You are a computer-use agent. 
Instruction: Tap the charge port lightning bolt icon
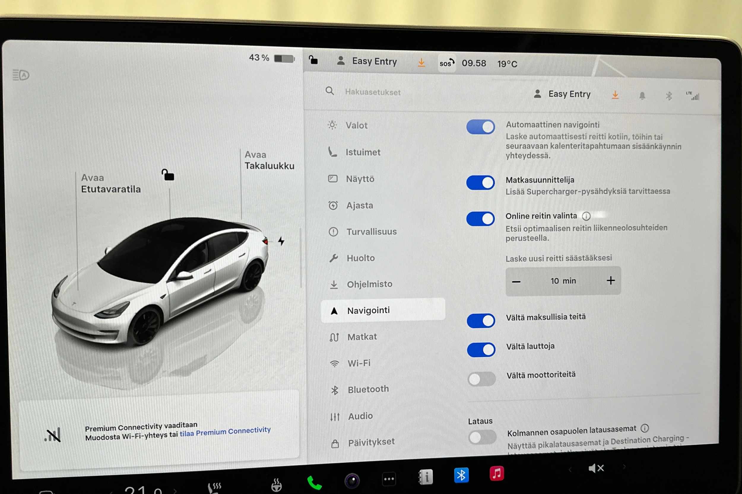[281, 241]
